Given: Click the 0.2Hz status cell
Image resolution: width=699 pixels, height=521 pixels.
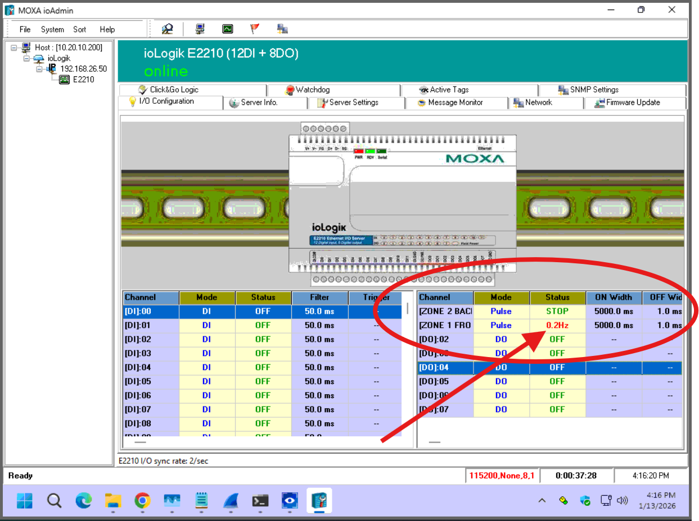Looking at the screenshot, I should [557, 325].
